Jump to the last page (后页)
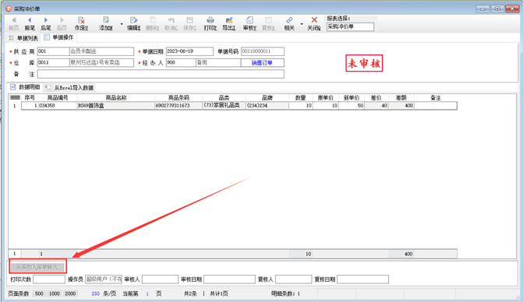The width and height of the screenshot is (523, 302). pyautogui.click(x=62, y=23)
